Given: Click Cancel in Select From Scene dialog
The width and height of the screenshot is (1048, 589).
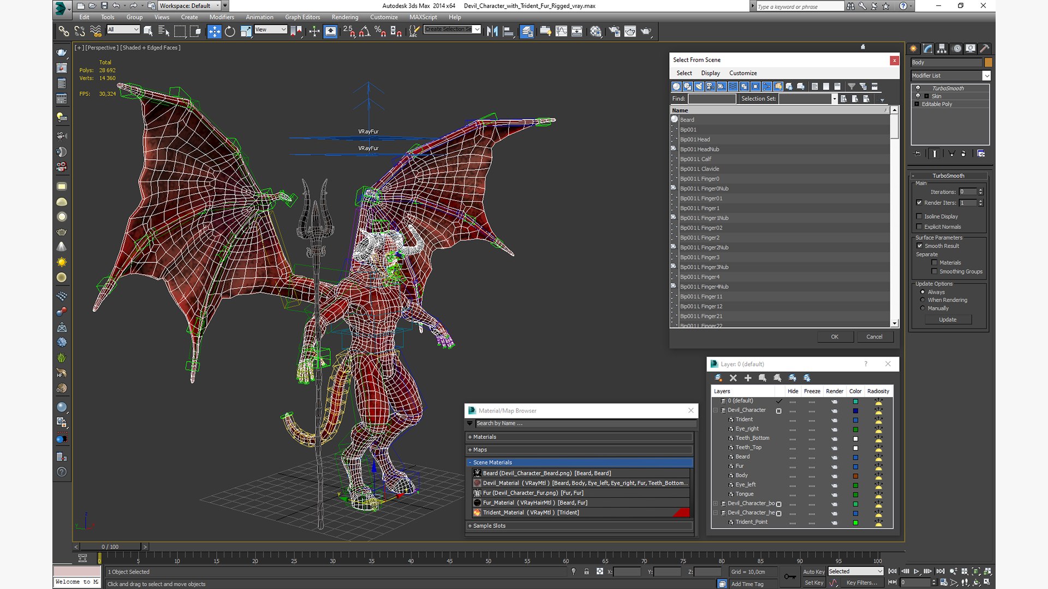Looking at the screenshot, I should pyautogui.click(x=874, y=337).
